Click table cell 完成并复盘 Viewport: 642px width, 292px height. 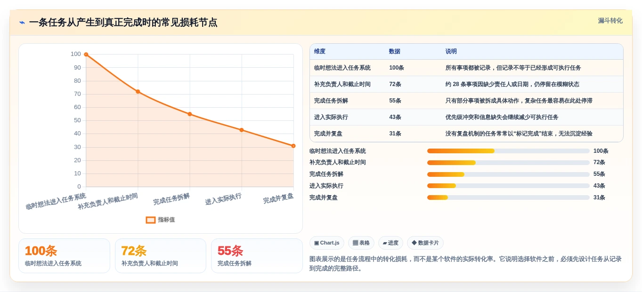click(328, 134)
